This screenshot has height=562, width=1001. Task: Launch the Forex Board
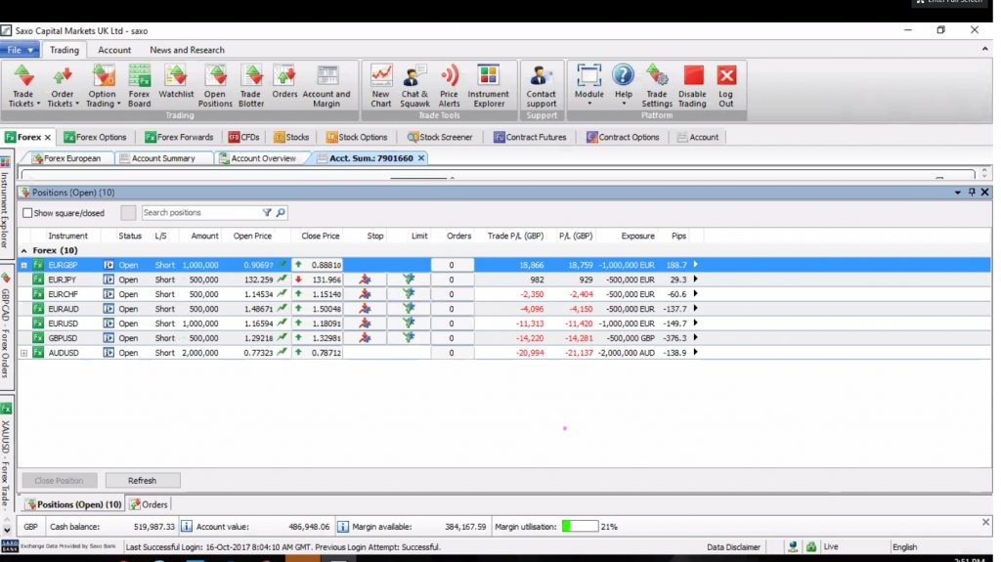pos(139,86)
